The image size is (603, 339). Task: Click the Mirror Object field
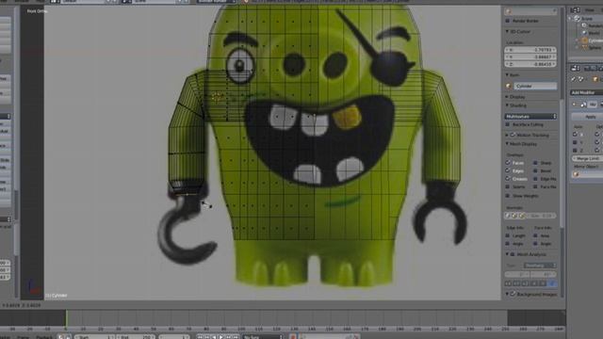click(588, 174)
